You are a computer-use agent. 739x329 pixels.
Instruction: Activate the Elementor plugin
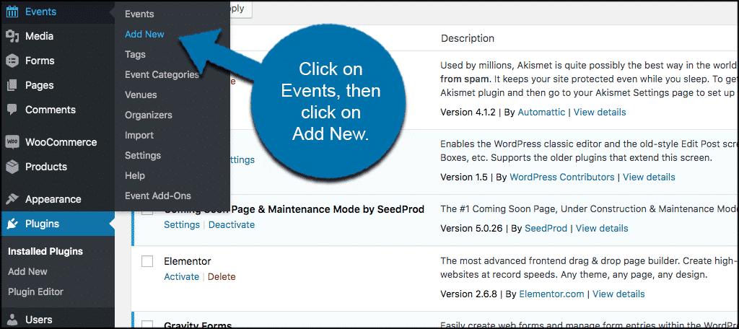pos(181,276)
